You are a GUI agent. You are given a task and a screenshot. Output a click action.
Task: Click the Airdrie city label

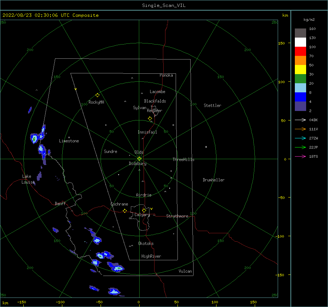(144, 195)
